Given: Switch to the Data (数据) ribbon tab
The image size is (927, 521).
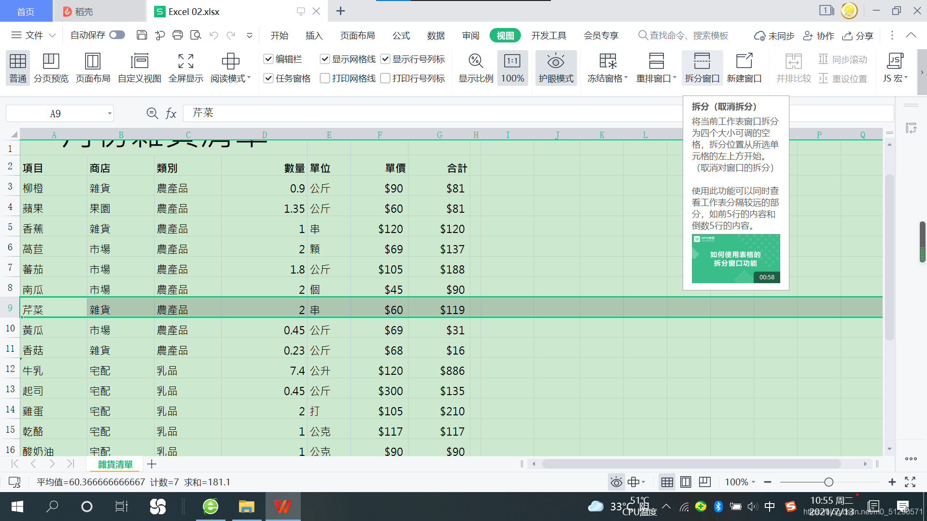Looking at the screenshot, I should tap(435, 36).
